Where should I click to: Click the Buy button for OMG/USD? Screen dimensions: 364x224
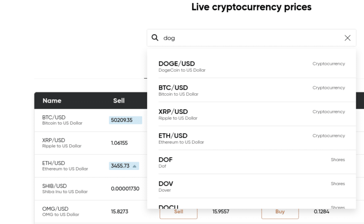280,212
